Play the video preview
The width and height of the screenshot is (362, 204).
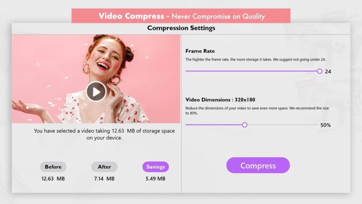click(96, 92)
